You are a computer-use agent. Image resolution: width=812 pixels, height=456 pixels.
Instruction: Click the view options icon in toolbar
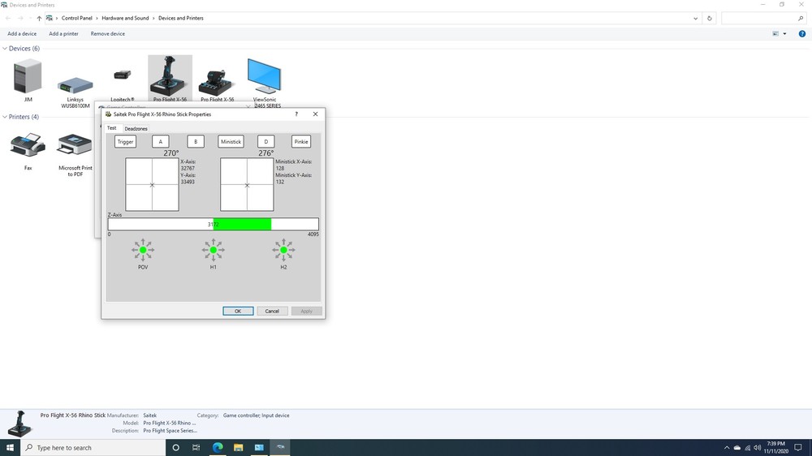click(775, 33)
